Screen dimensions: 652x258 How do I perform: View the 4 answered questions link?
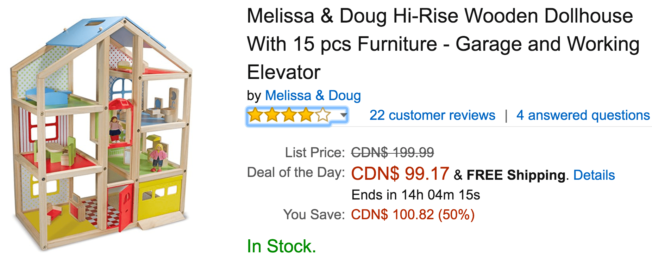coord(583,115)
